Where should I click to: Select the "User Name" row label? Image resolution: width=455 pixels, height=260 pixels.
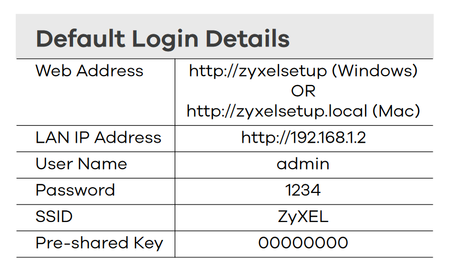click(x=81, y=164)
